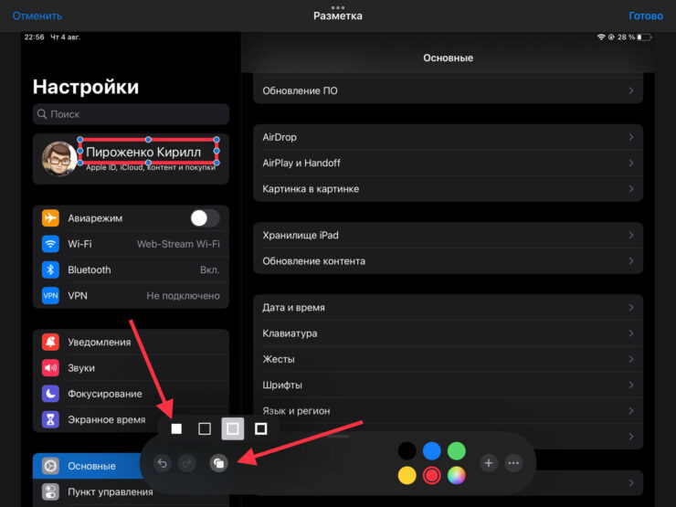The image size is (676, 507).
Task: Open the more options ellipsis in toolbar
Action: [513, 463]
